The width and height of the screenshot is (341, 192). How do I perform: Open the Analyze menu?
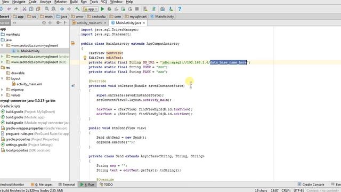(45, 2)
